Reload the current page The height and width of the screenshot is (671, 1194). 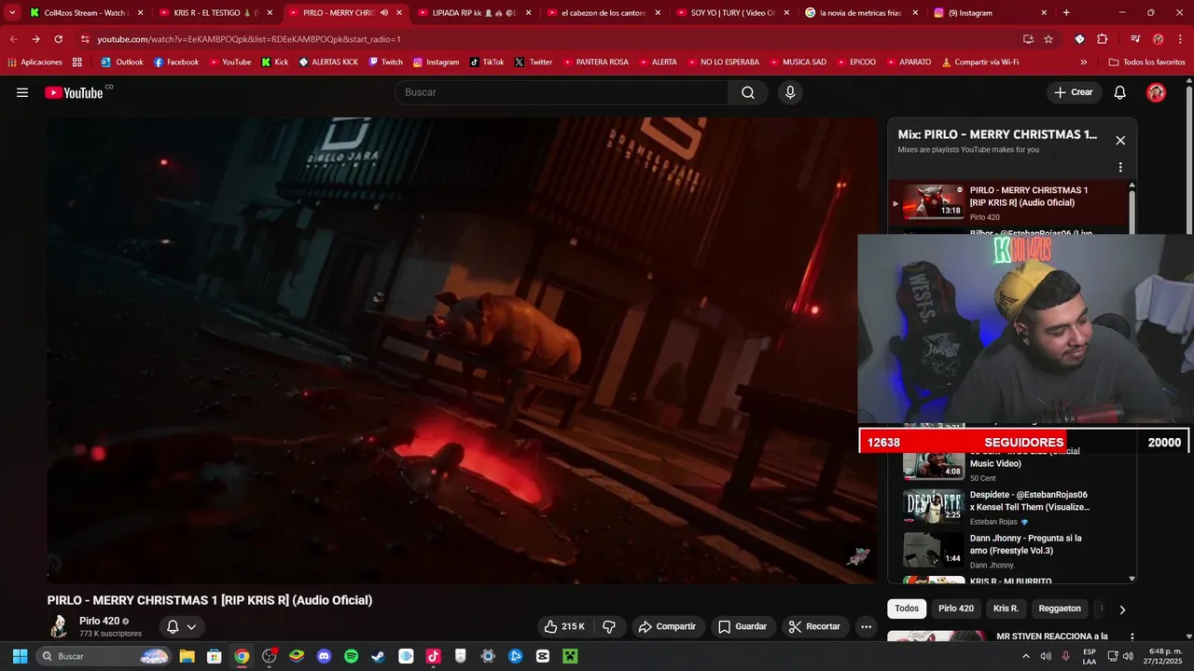pos(58,39)
